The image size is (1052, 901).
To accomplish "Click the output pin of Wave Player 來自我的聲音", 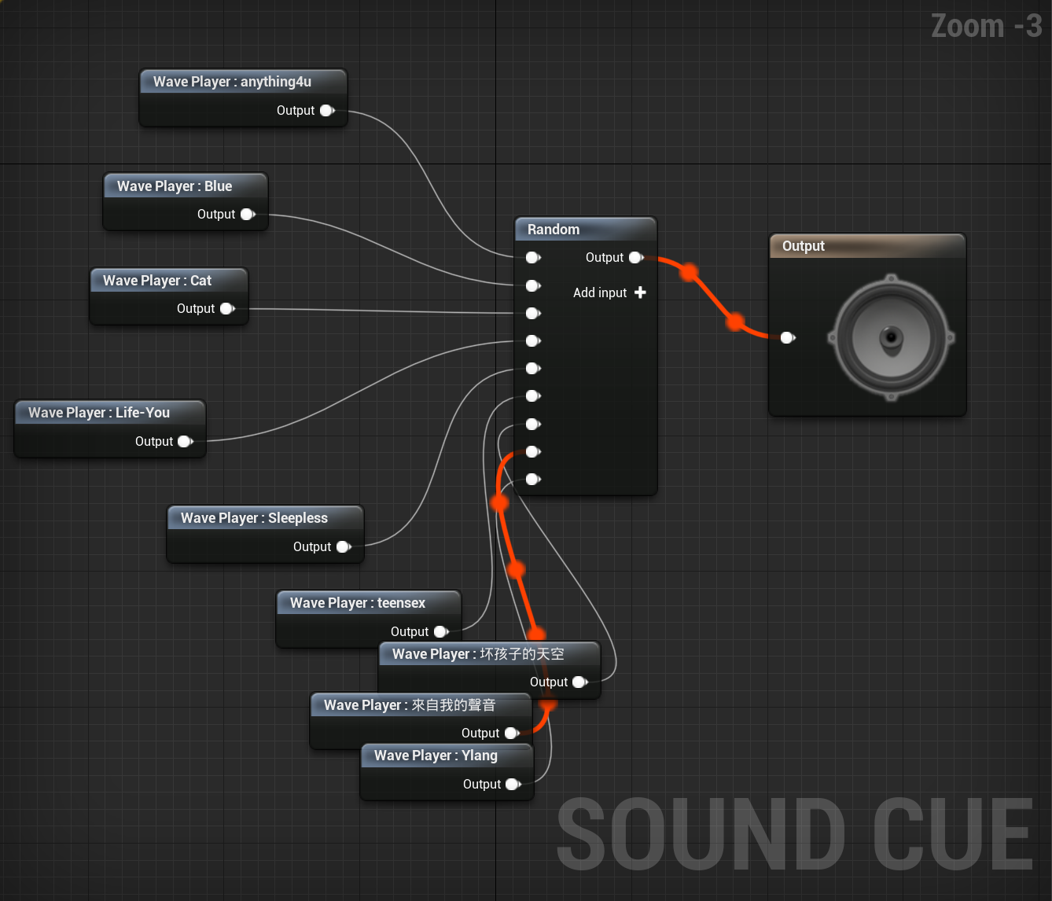I will pyautogui.click(x=512, y=734).
